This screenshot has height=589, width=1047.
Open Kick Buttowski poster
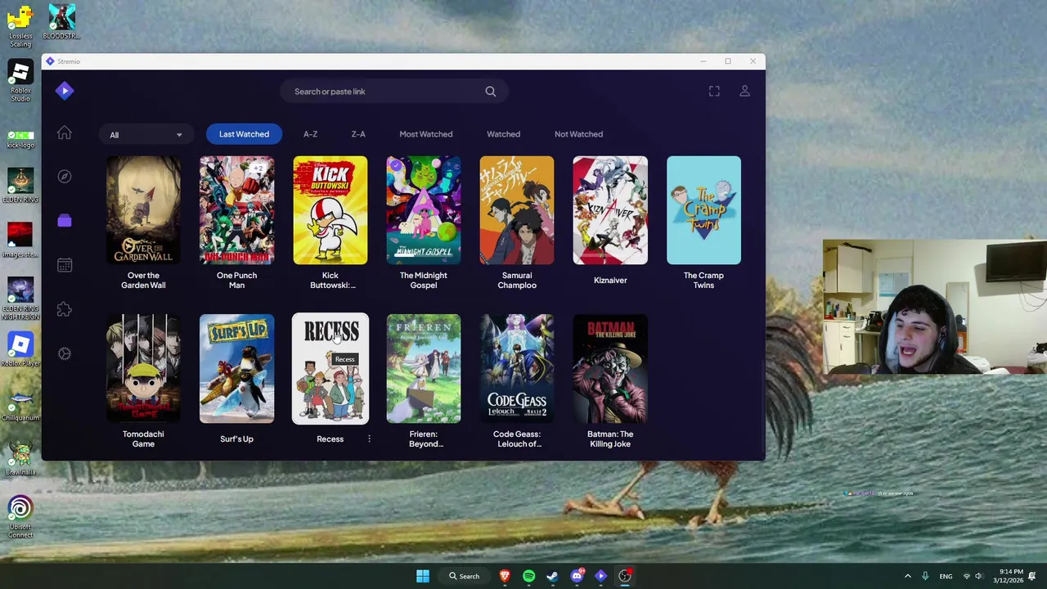(x=330, y=210)
